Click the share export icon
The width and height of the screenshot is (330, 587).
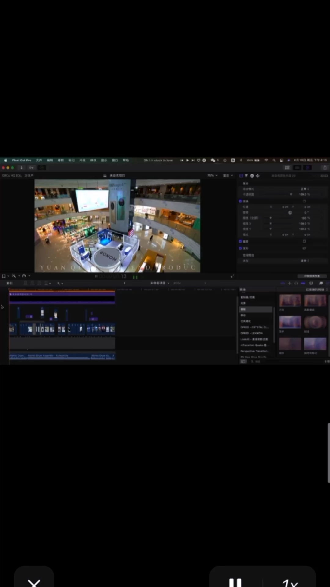pyautogui.click(x=325, y=168)
